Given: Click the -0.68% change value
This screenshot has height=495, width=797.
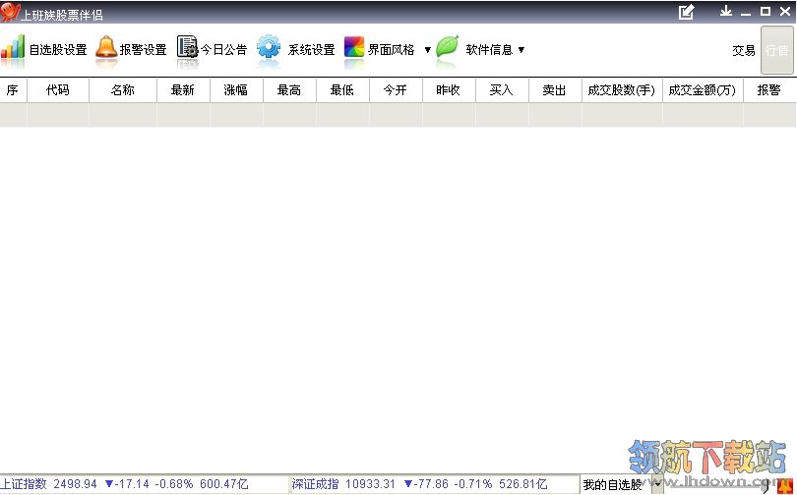Looking at the screenshot, I should pyautogui.click(x=174, y=484).
